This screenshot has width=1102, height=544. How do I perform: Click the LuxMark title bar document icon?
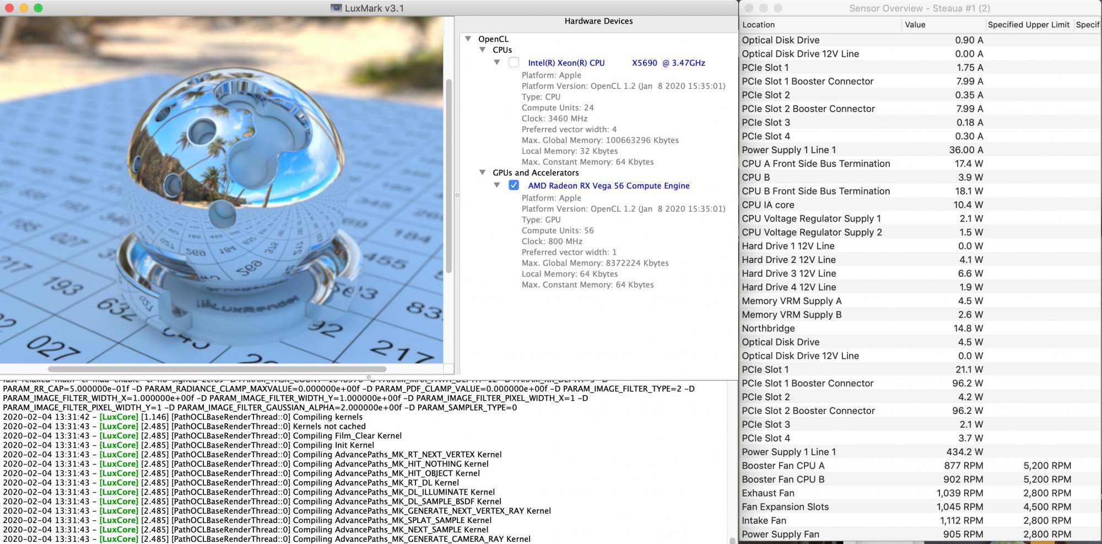pos(336,8)
